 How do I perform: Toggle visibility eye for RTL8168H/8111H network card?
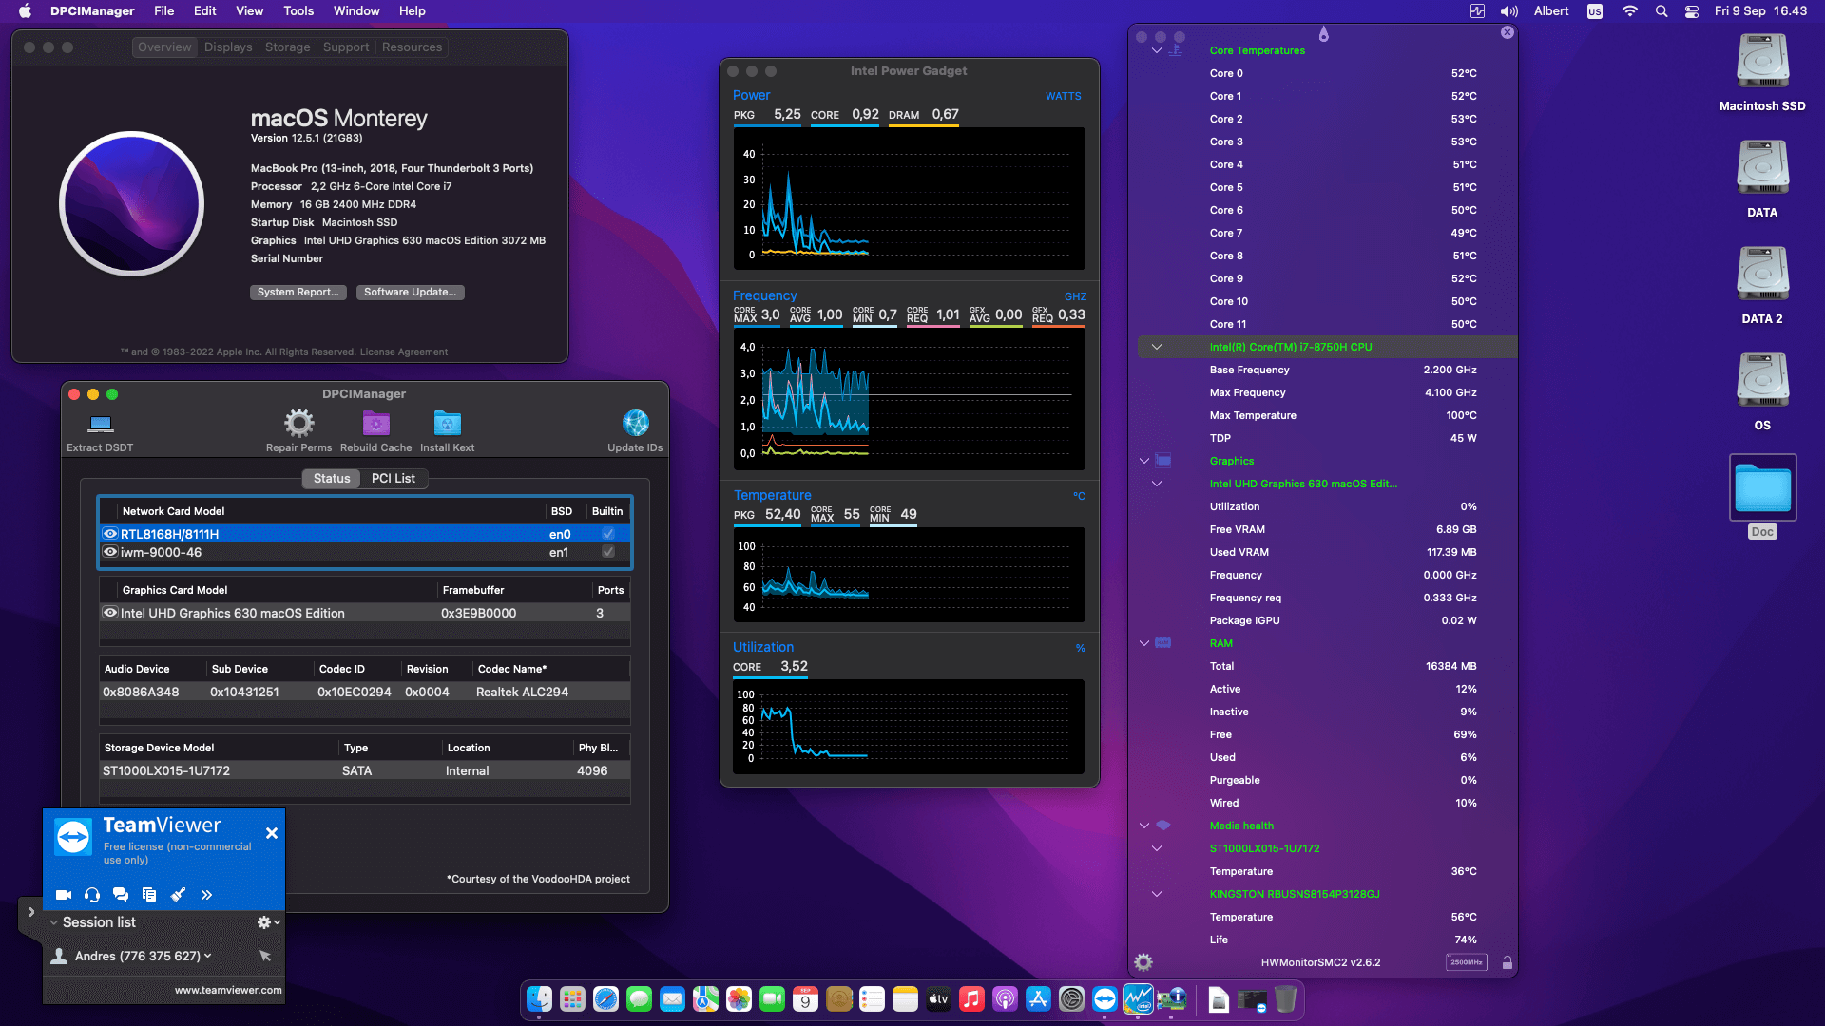click(x=110, y=533)
